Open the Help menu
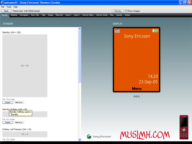The height and width of the screenshot is (144, 192). coord(16,7)
